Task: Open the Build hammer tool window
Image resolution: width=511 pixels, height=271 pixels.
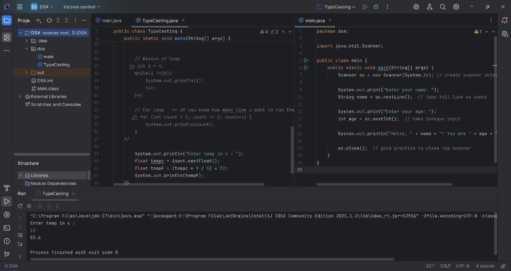Action: click(7, 188)
